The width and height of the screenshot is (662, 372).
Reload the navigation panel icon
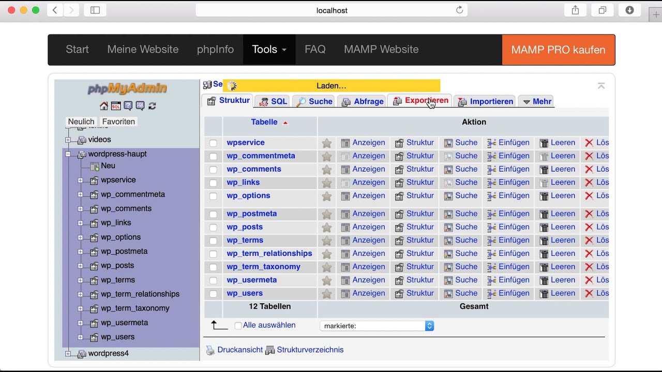click(x=152, y=106)
